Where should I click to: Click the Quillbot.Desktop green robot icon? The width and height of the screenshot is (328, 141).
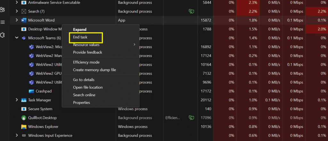24,118
